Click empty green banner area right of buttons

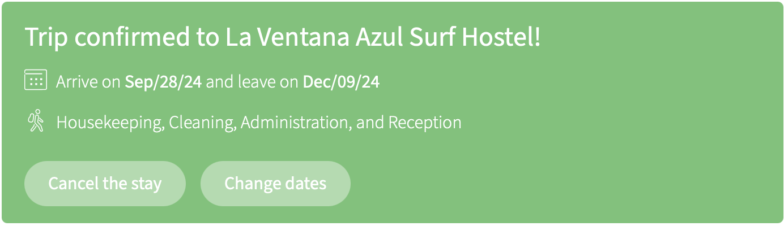click(566, 183)
